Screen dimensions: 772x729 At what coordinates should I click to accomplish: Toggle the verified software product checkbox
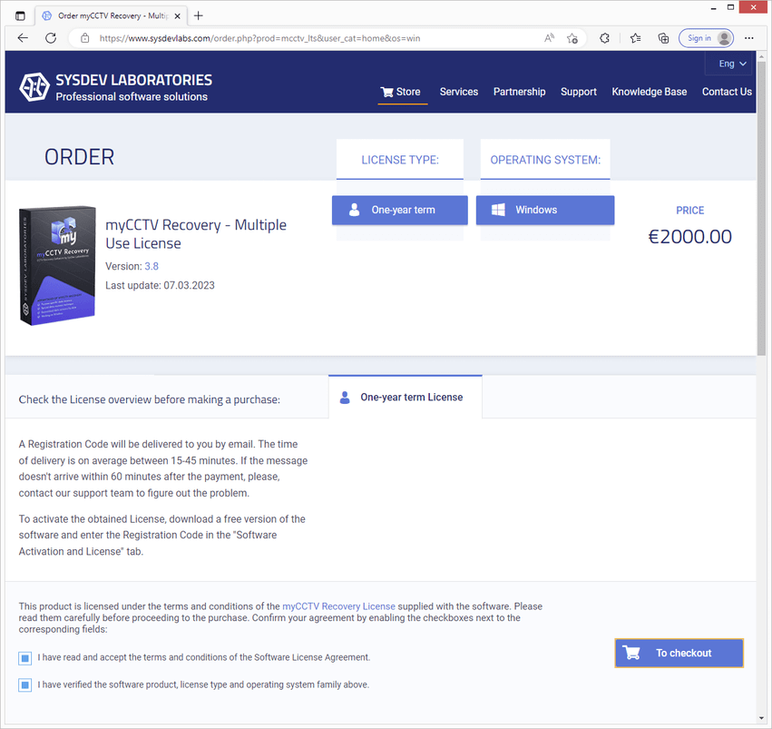(25, 685)
